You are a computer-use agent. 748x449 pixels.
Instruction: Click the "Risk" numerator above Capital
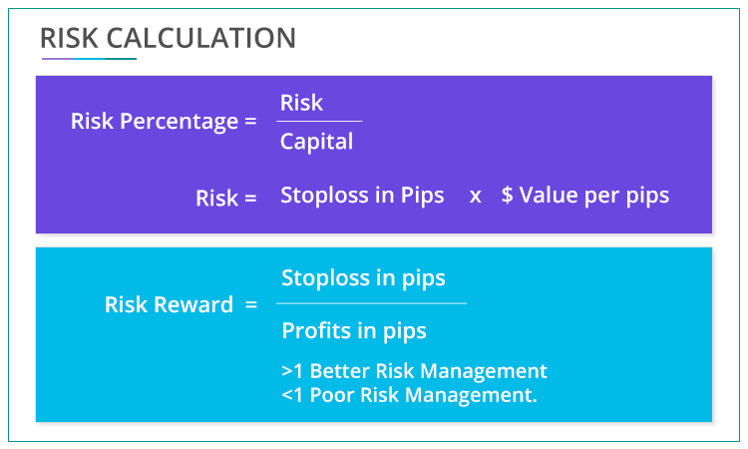pos(301,103)
